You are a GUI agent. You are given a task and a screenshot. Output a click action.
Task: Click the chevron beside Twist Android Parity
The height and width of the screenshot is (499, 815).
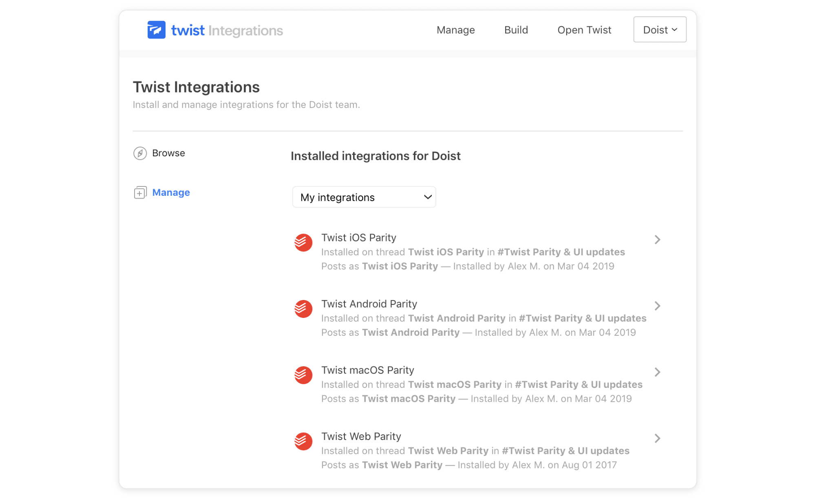tap(657, 306)
